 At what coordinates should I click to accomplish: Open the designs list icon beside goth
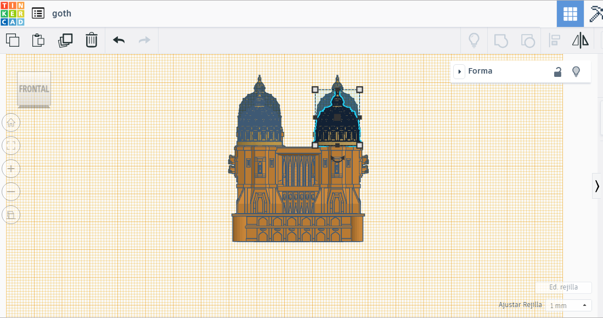tap(38, 13)
